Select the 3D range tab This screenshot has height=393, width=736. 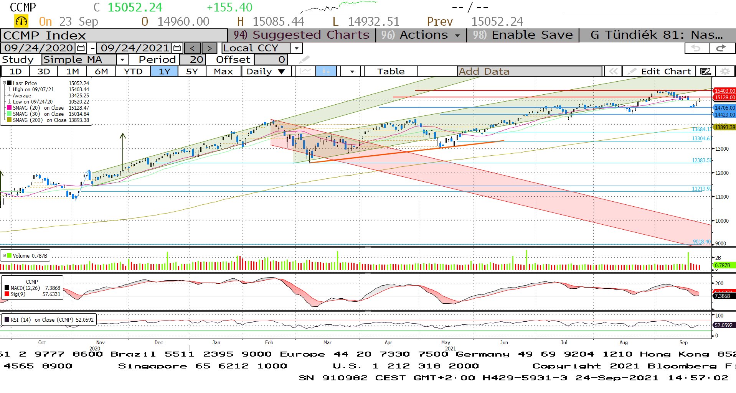44,71
